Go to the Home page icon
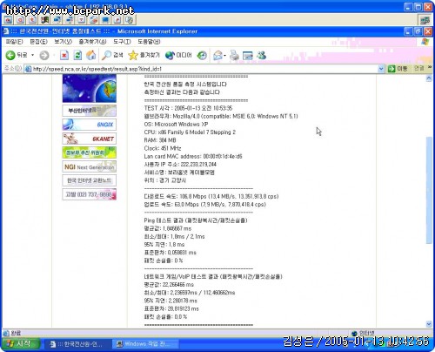Viewport: 435px width, 352px height. pyautogui.click(x=90, y=55)
